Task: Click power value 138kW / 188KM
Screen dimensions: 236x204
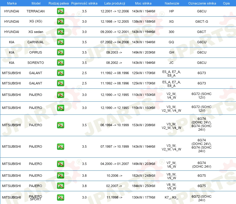Action: point(144,21)
